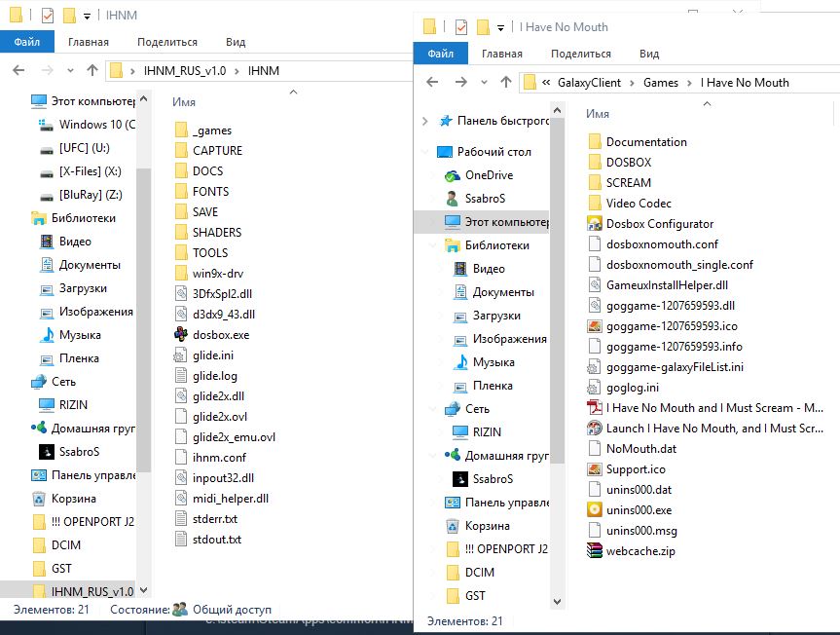Open recent locations dropdown in IHNM window
Viewport: 840px width, 635px height.
70,70
